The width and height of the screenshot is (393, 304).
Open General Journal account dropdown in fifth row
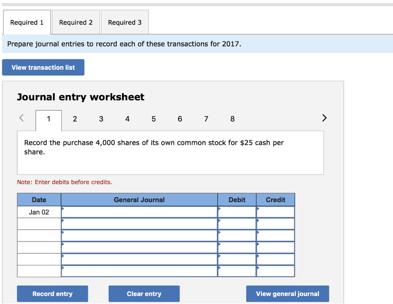click(139, 259)
